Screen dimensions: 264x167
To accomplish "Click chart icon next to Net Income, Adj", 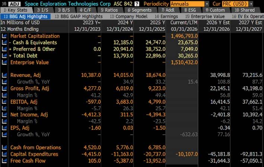I will tap(4, 115).
